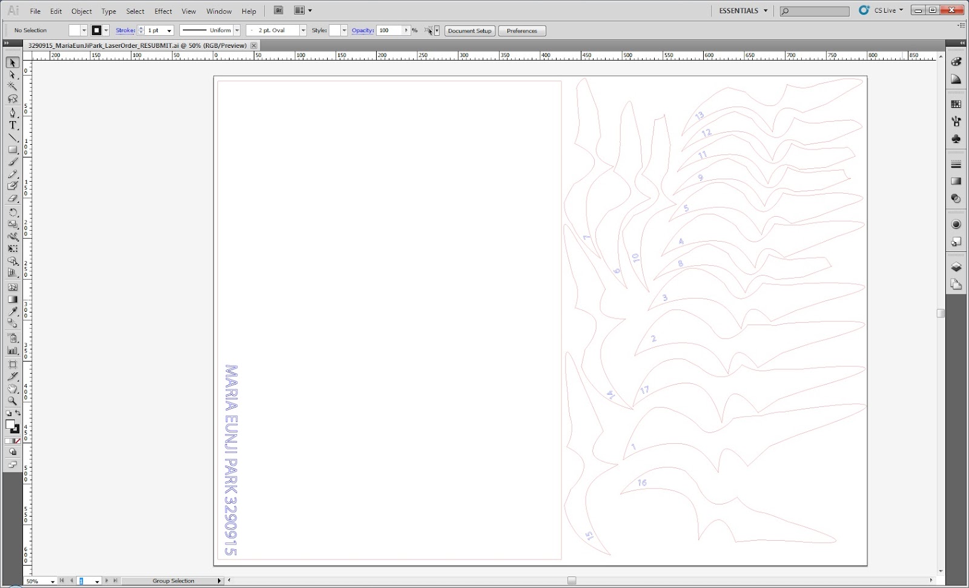The width and height of the screenshot is (969, 588).
Task: Set paint mode to None
Action: point(18,441)
